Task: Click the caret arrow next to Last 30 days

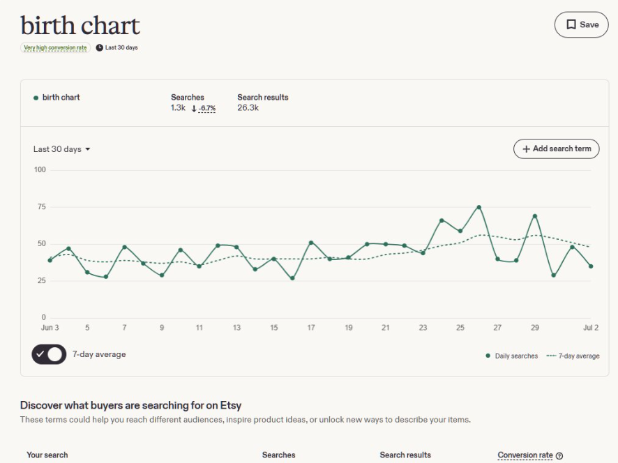Action: pyautogui.click(x=87, y=149)
